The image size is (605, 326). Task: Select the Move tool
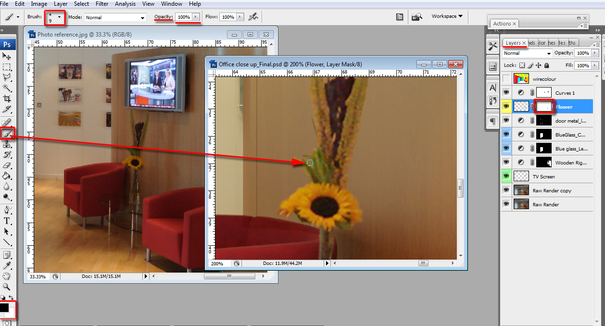7,56
